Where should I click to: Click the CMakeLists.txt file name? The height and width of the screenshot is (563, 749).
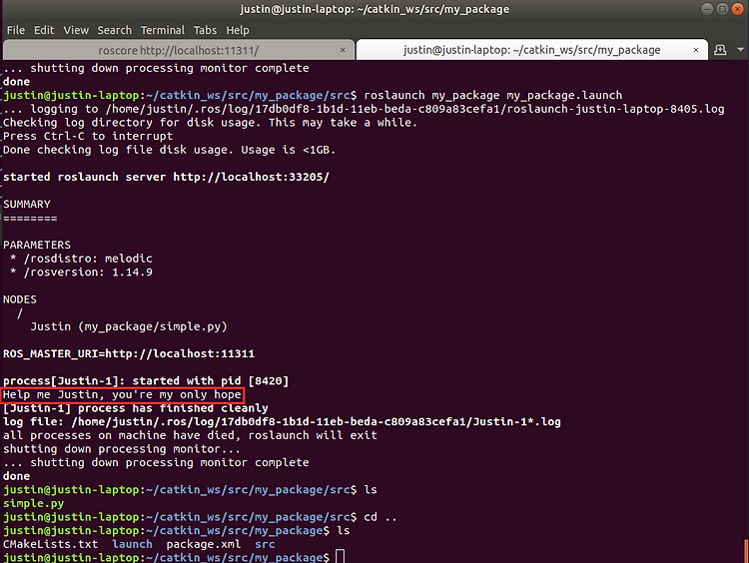pyautogui.click(x=51, y=544)
